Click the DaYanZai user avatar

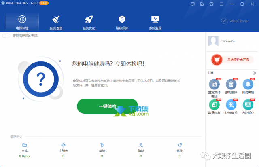(213, 41)
